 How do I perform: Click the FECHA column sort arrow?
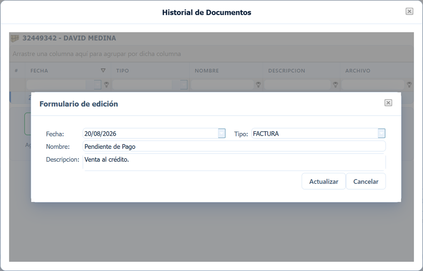point(103,71)
